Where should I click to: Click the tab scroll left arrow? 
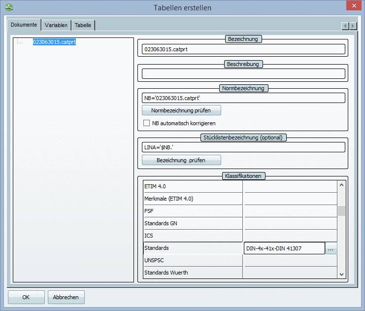(345, 26)
